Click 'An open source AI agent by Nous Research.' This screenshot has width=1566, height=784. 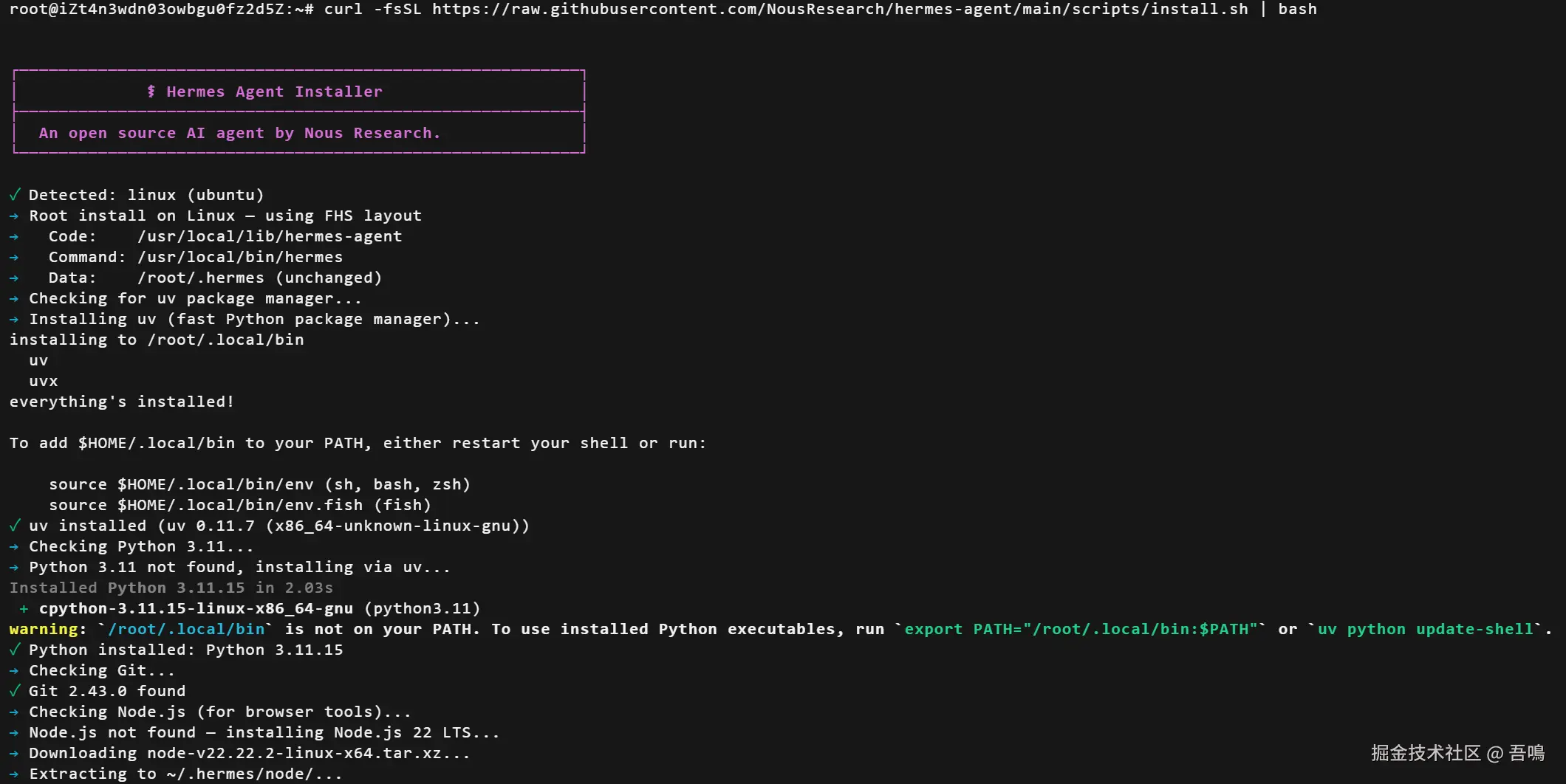(239, 133)
